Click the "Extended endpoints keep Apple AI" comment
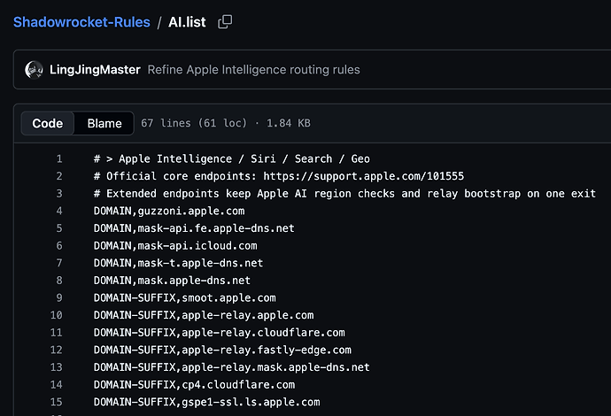This screenshot has height=416, width=611. (344, 194)
